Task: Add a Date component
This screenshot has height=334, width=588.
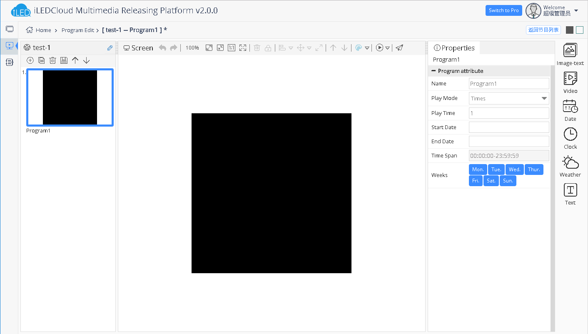Action: click(x=570, y=110)
